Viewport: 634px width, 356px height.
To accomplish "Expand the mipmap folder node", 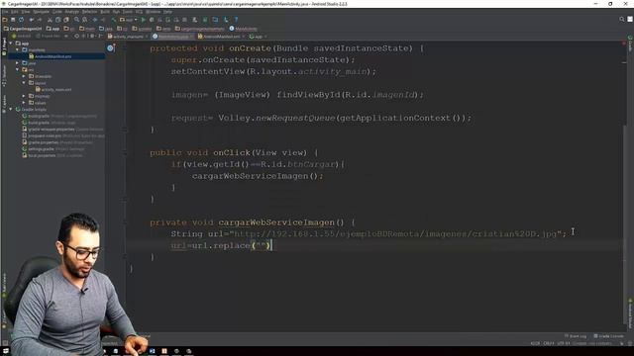I will 24,96.
